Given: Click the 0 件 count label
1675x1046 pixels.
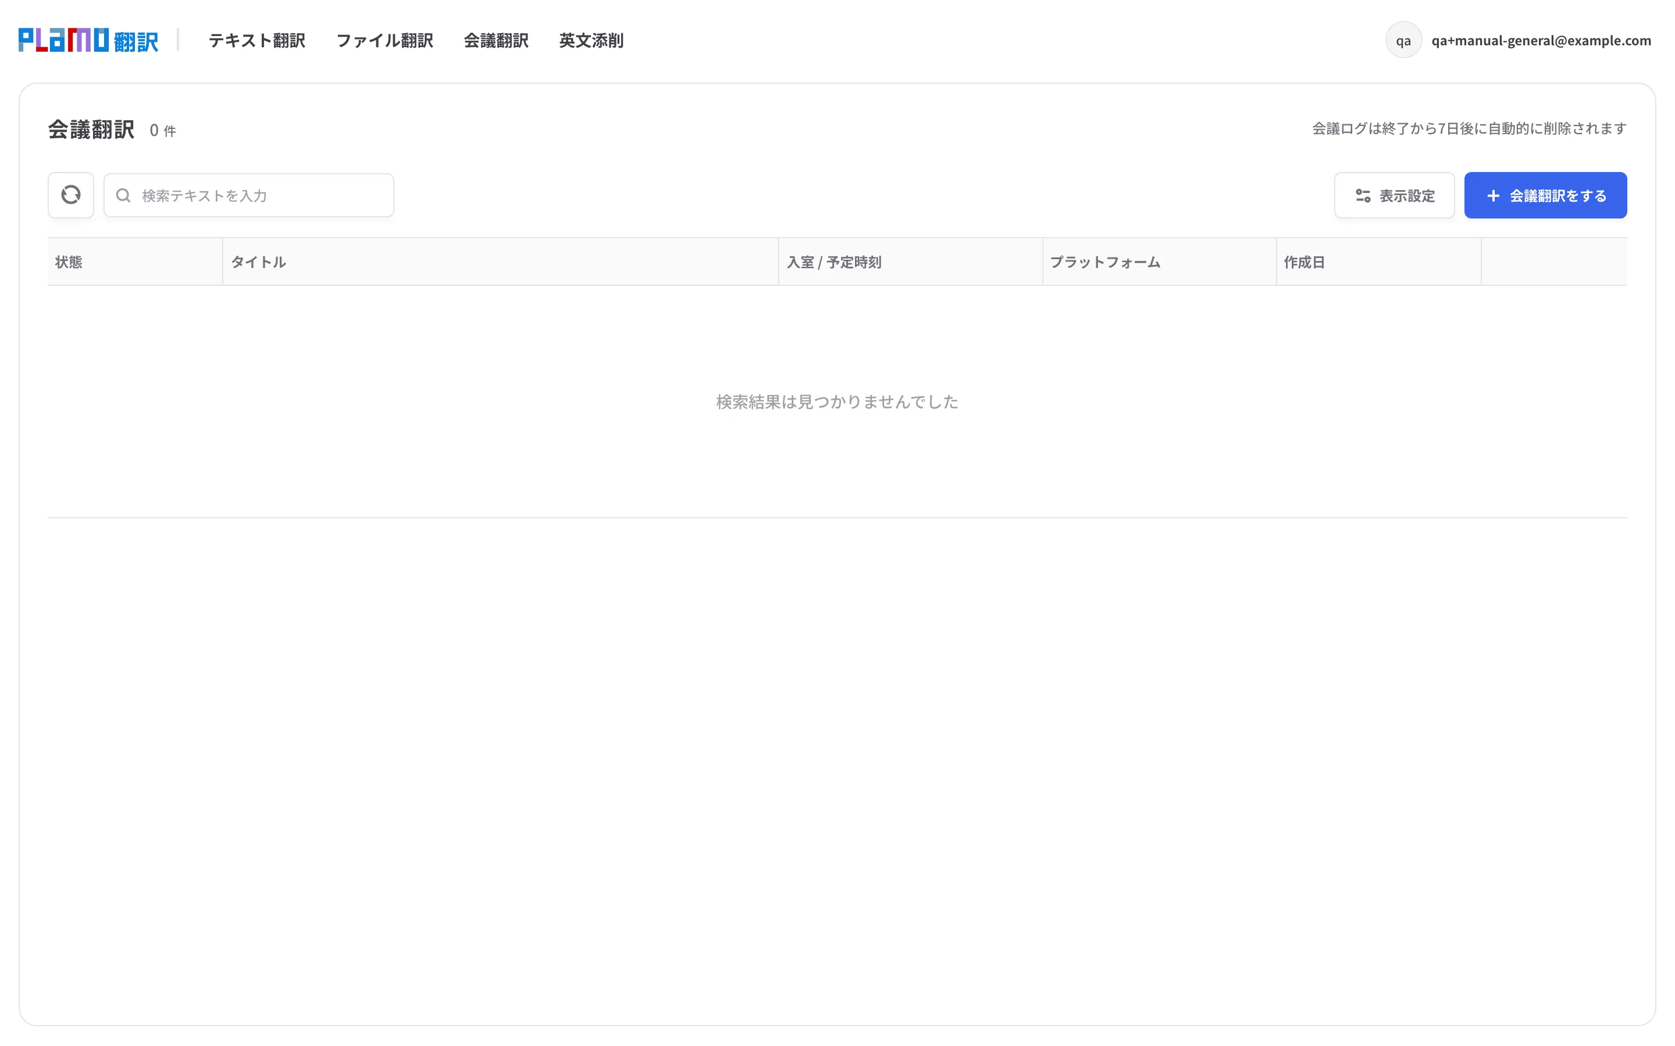Looking at the screenshot, I should 163,130.
